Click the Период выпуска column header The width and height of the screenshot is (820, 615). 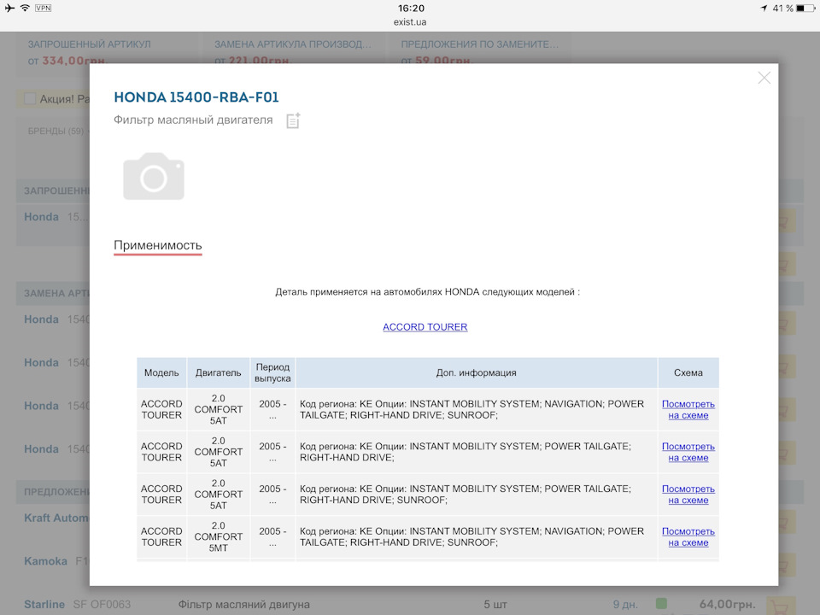272,373
